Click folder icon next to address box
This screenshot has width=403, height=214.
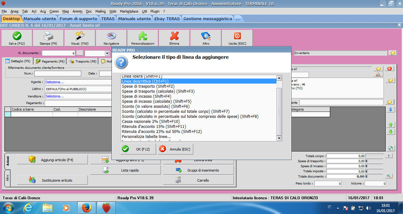pos(391,80)
